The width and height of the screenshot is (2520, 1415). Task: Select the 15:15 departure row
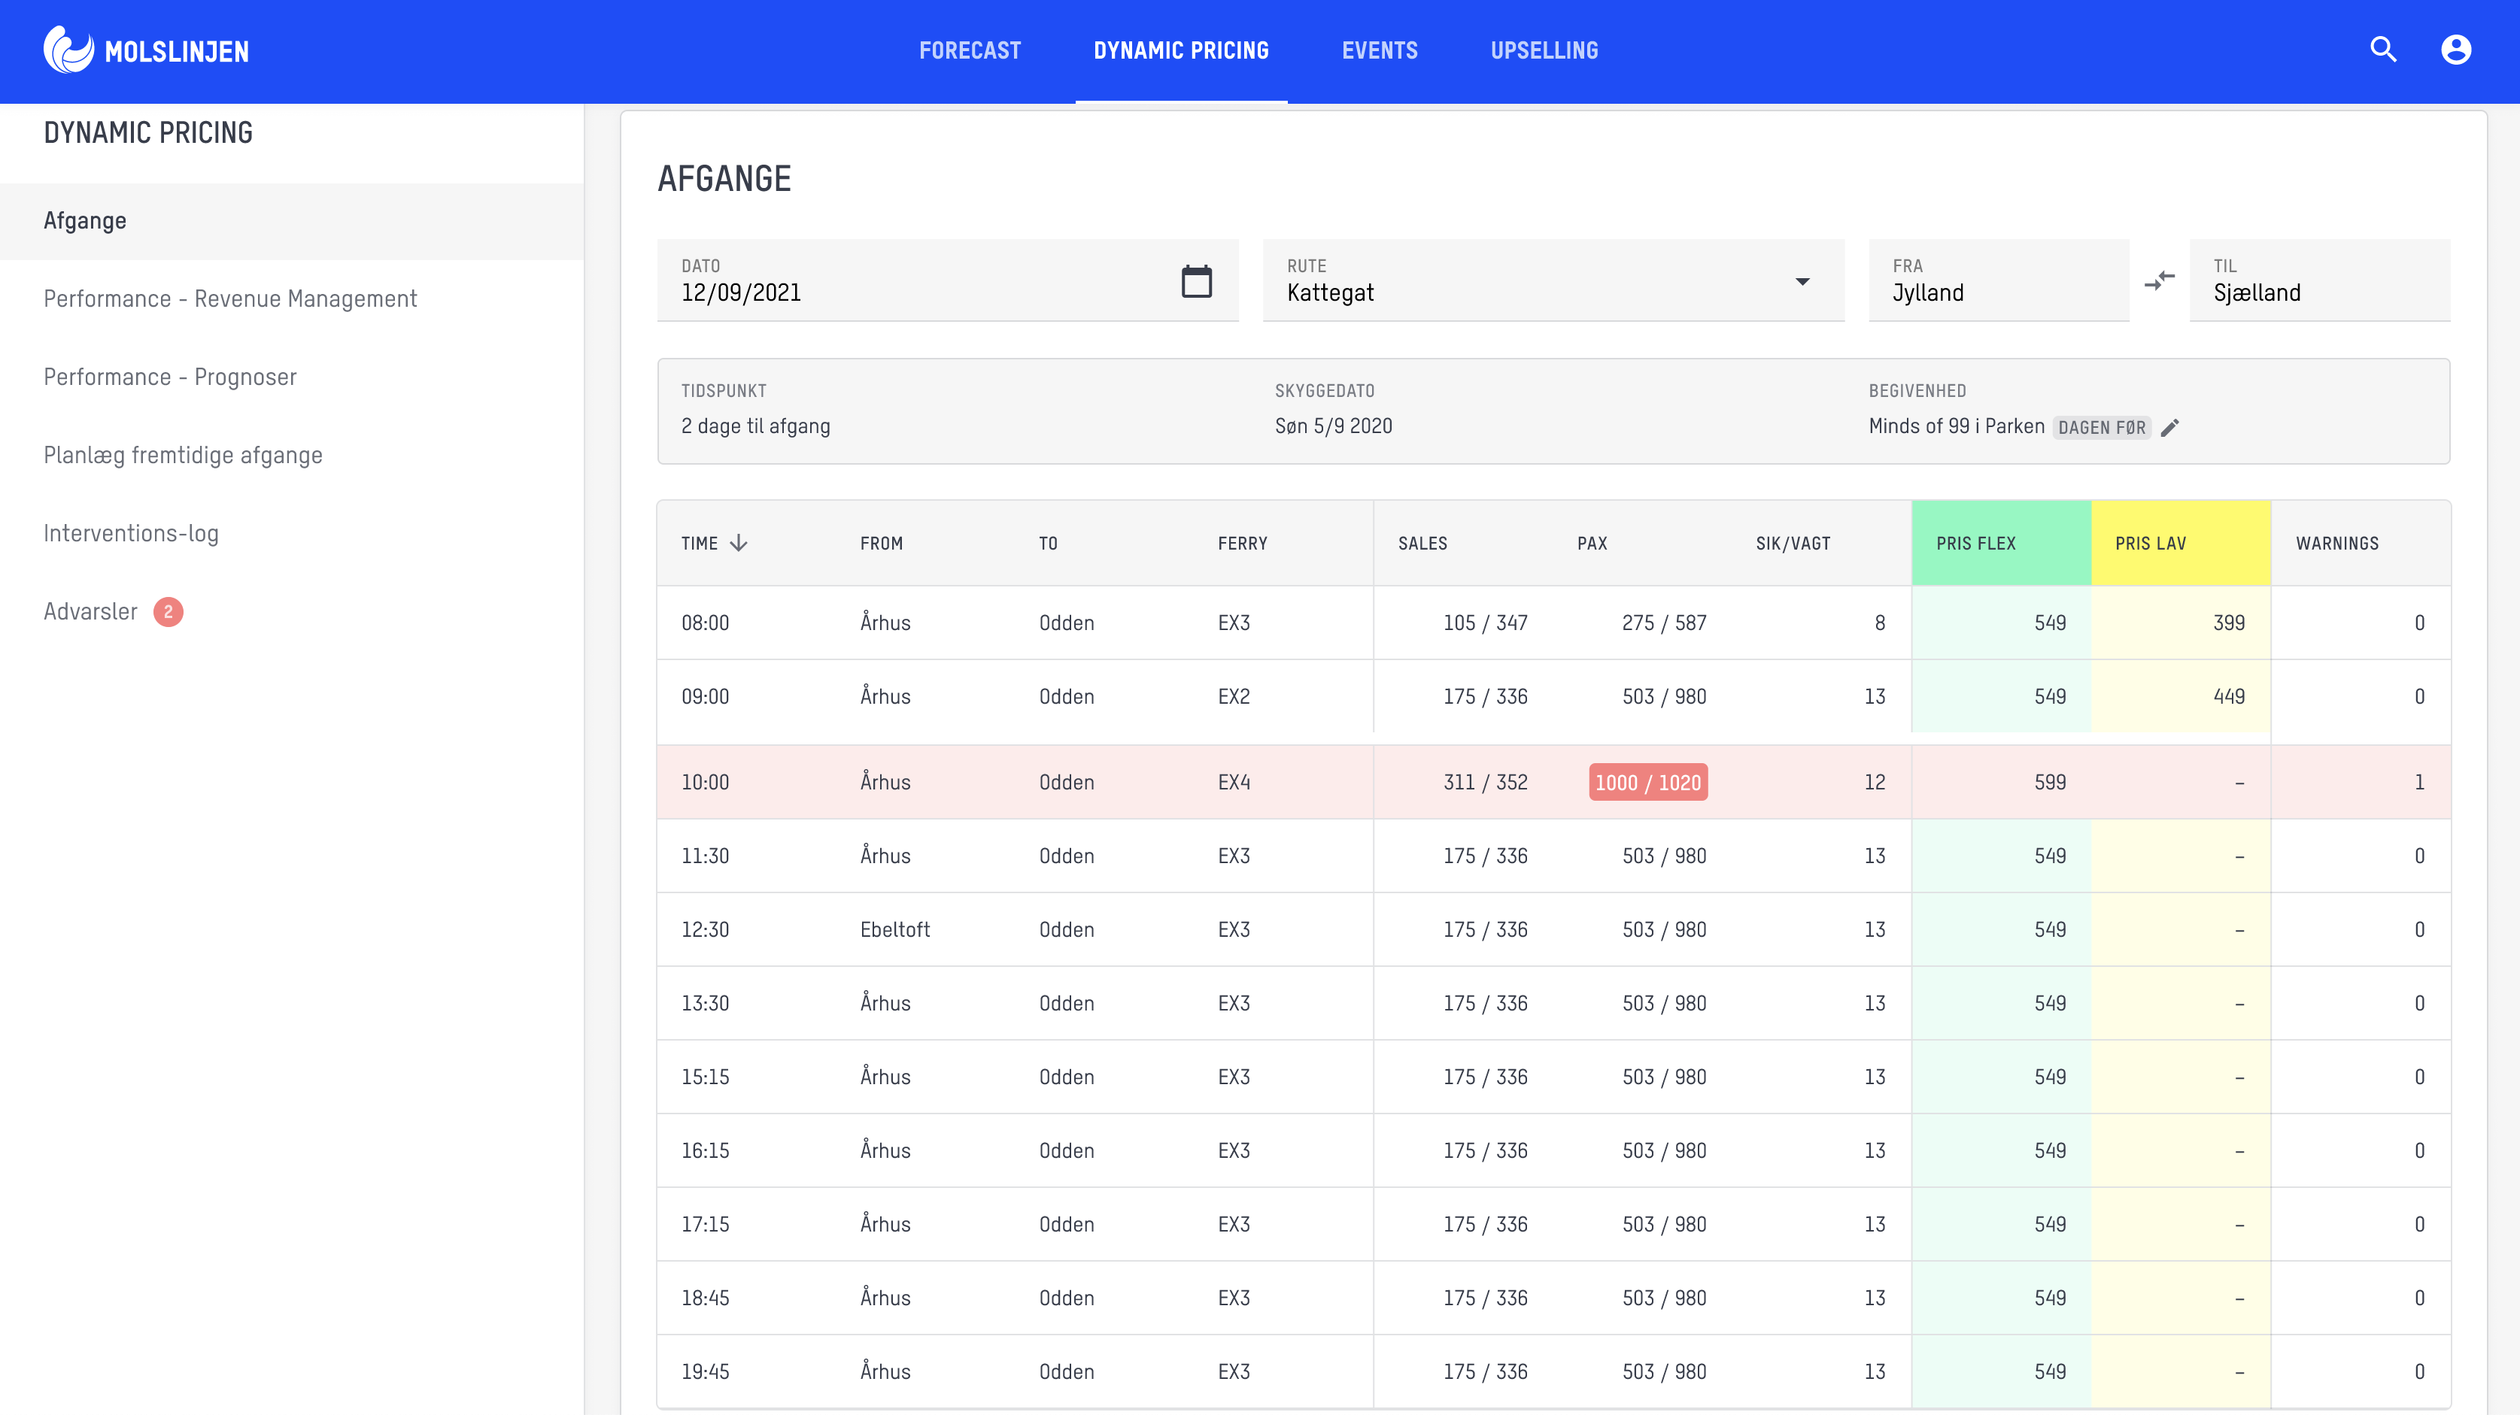tap(1553, 1077)
